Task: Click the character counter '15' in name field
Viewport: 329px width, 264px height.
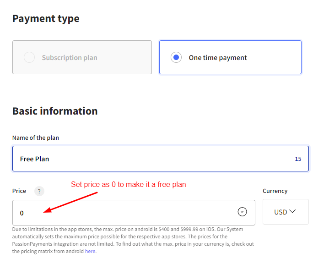Action: [298, 159]
